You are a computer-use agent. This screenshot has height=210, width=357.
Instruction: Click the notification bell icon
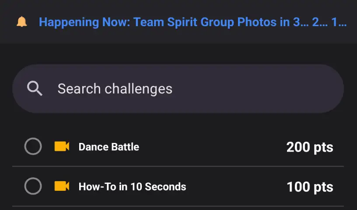[21, 22]
